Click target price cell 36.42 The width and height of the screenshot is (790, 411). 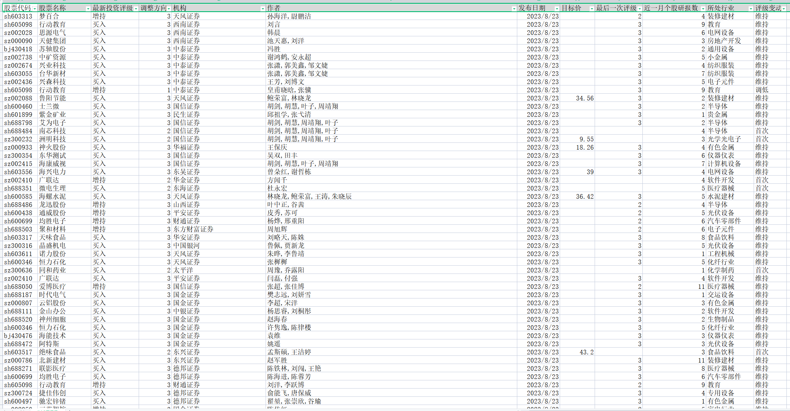pyautogui.click(x=577, y=197)
